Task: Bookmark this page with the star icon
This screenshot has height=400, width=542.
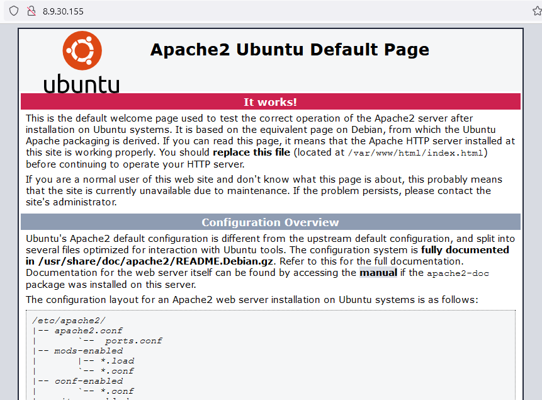Action: (537, 11)
